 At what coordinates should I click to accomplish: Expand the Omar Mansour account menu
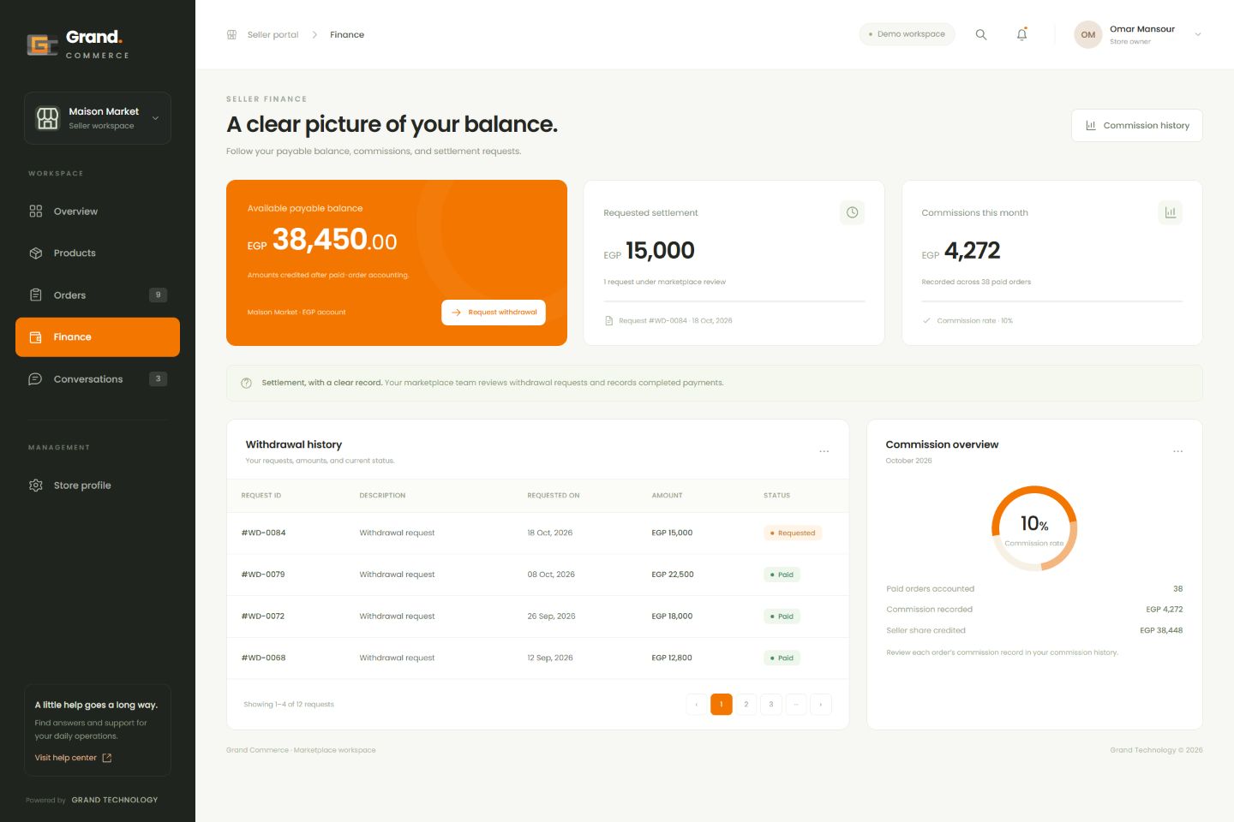[x=1198, y=34]
